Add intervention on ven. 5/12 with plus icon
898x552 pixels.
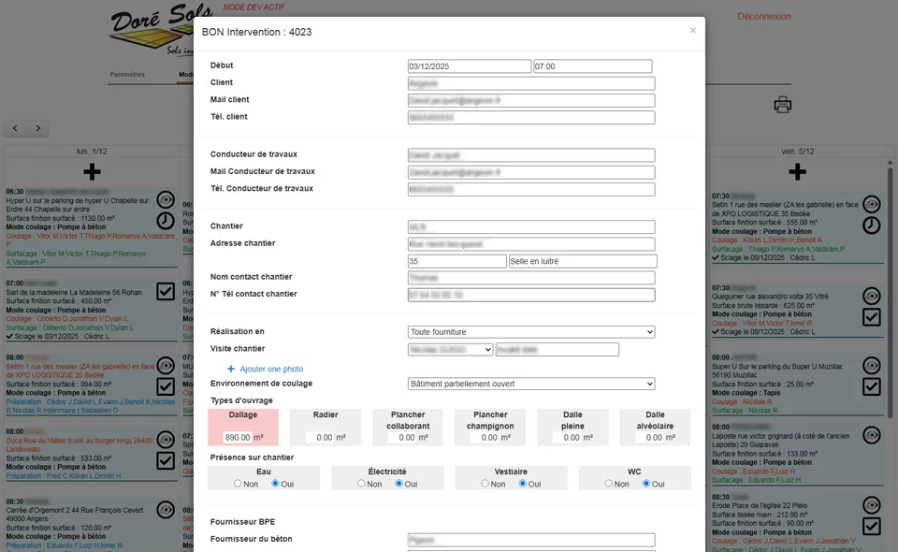tap(797, 172)
